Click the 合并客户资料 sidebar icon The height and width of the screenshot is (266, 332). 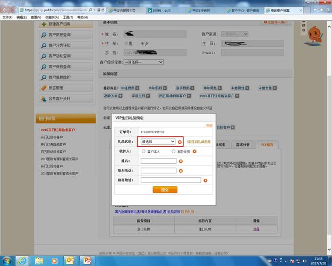44,98
